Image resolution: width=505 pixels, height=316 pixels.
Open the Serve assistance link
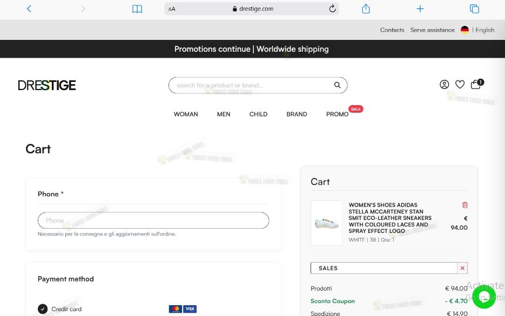tap(432, 30)
